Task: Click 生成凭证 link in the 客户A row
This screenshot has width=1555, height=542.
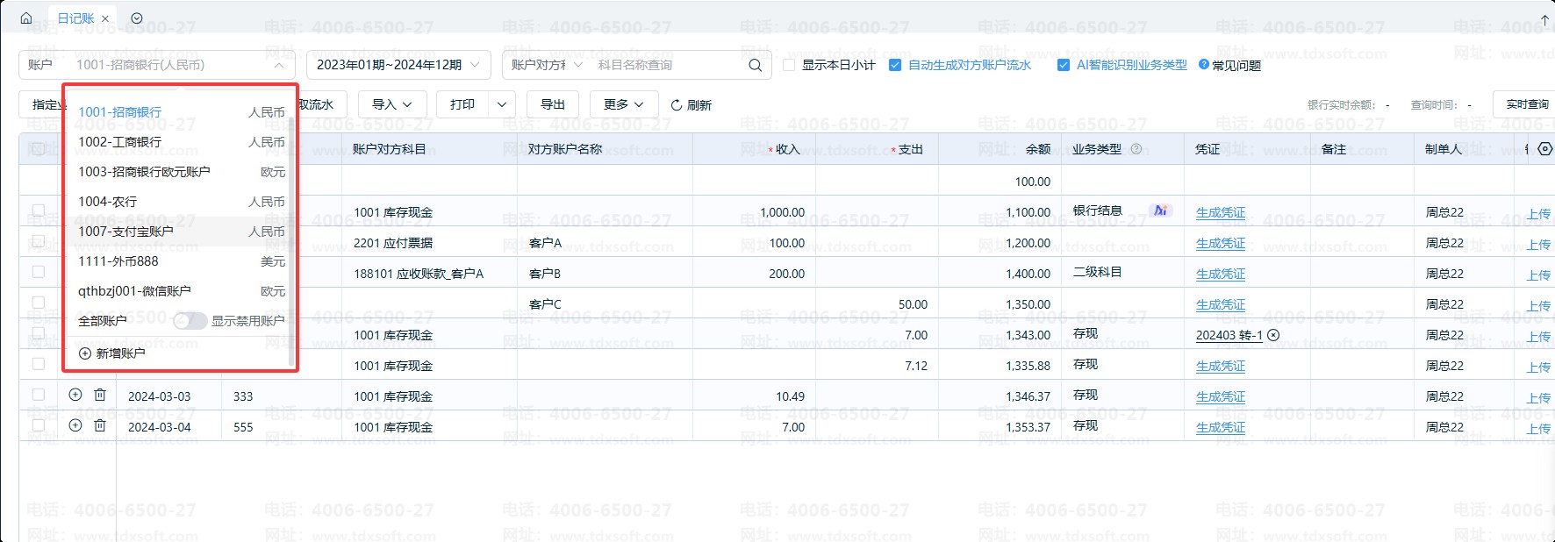Action: [x=1220, y=243]
